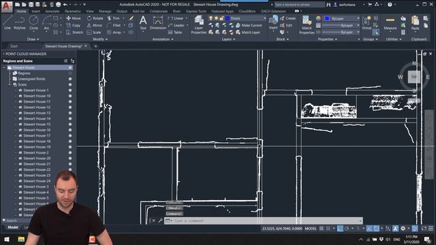This screenshot has height=245, width=436.
Task: Select Stewart House-20 scan
Action: (37, 159)
